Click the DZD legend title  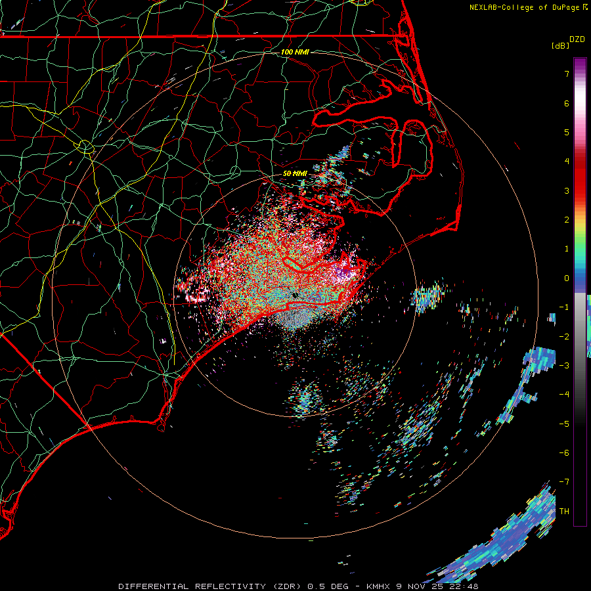tap(577, 39)
